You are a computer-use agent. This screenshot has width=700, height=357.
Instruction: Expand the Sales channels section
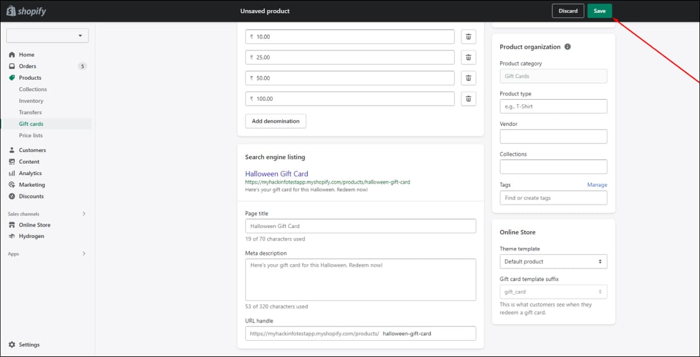coord(83,213)
